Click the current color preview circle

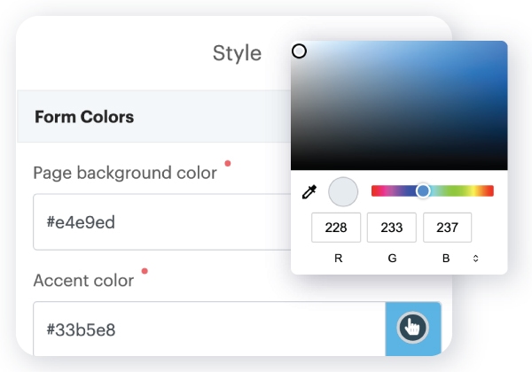(x=342, y=191)
